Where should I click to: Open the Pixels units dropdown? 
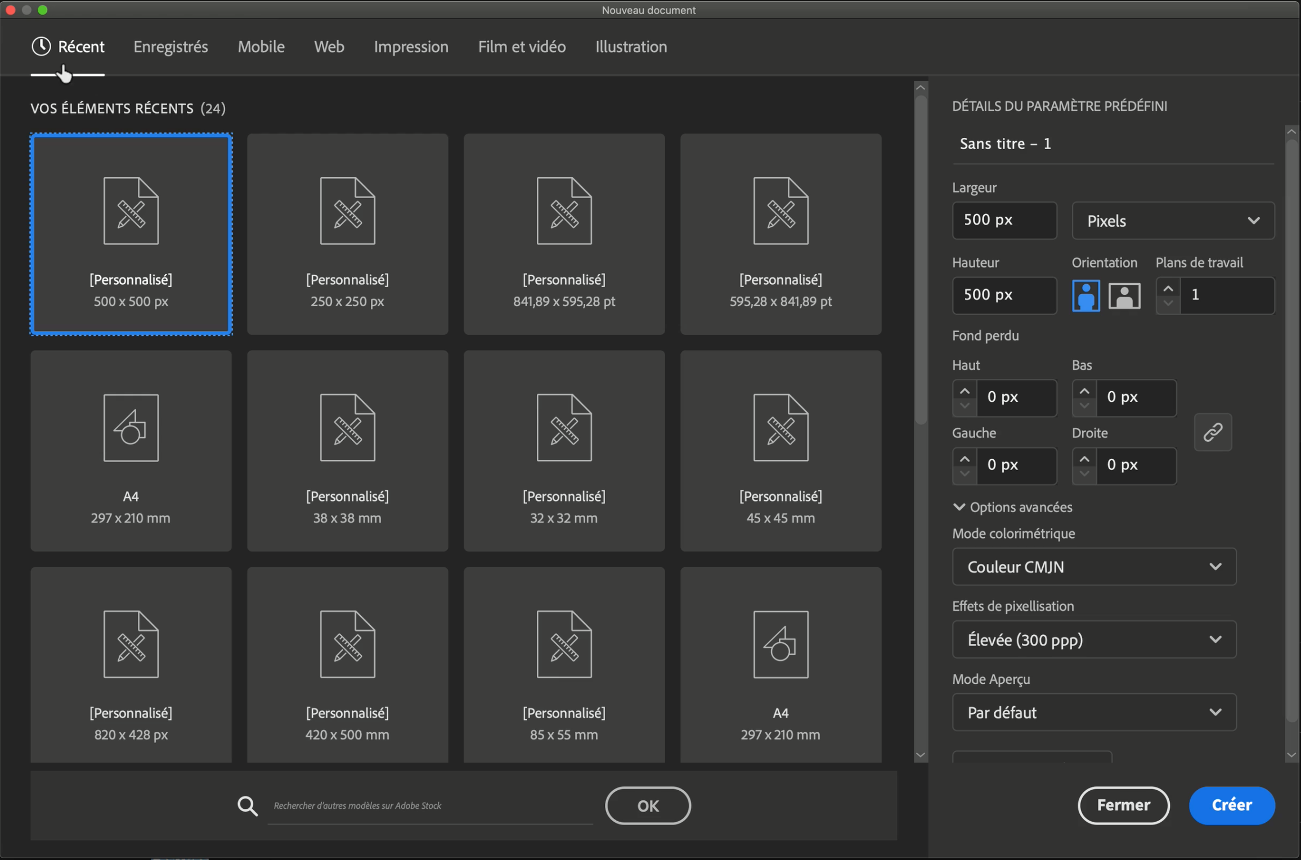(1173, 221)
